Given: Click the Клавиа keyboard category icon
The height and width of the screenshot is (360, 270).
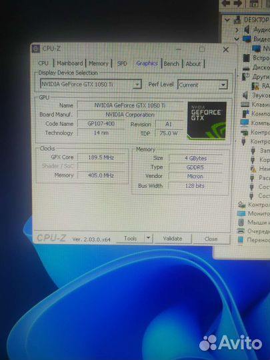Looking at the screenshot, I should click(x=245, y=105).
